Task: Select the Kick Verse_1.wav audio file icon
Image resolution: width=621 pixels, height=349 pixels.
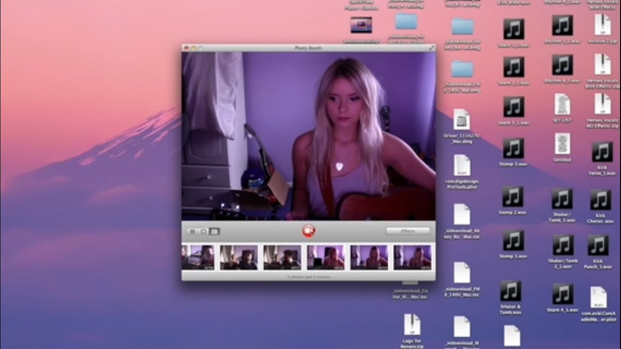Action: (602, 152)
